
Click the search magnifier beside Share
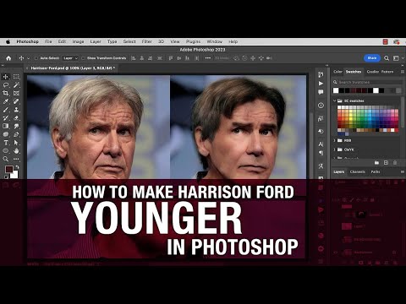pyautogui.click(x=387, y=58)
